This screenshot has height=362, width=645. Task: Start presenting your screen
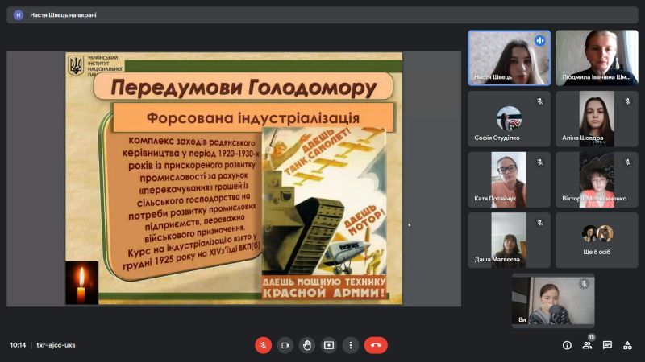pos(329,345)
